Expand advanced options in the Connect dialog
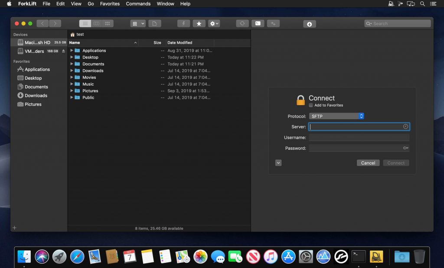 pos(278,163)
